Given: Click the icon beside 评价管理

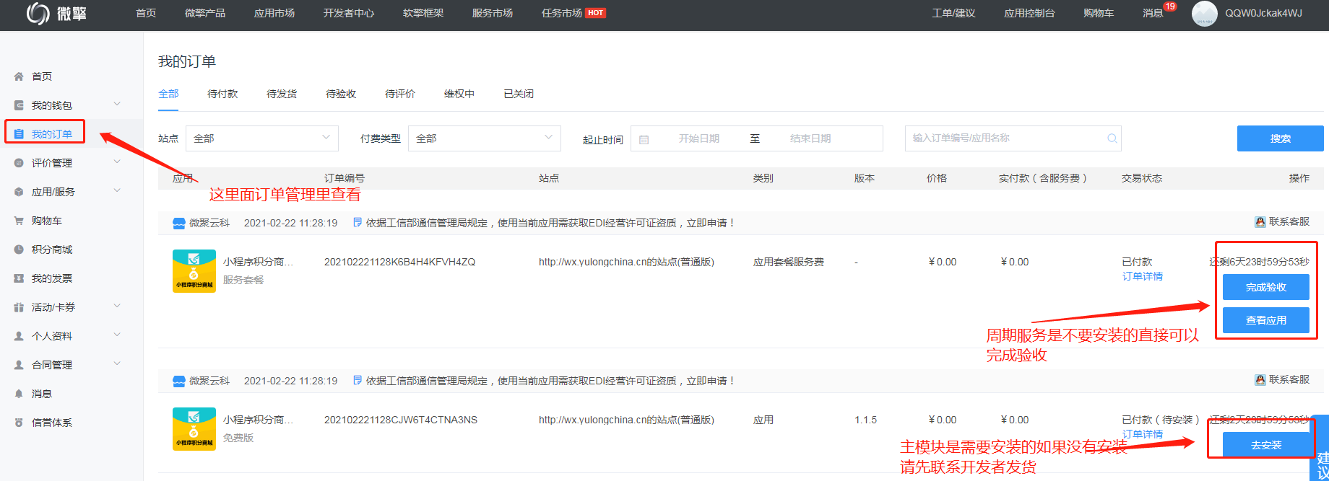Looking at the screenshot, I should [19, 163].
